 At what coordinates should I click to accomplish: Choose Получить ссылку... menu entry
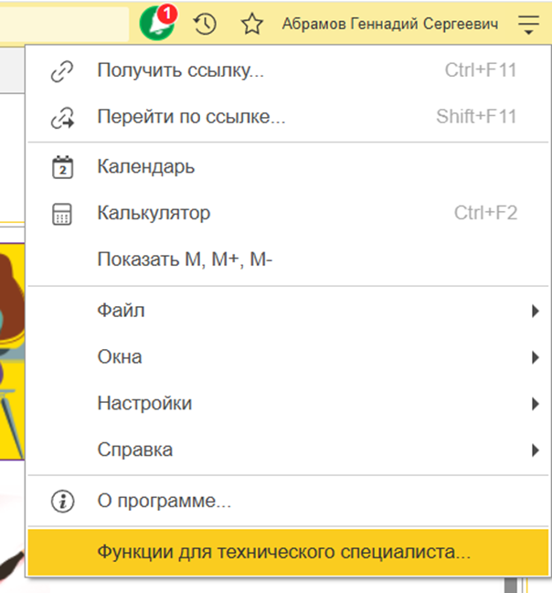[x=288, y=70]
